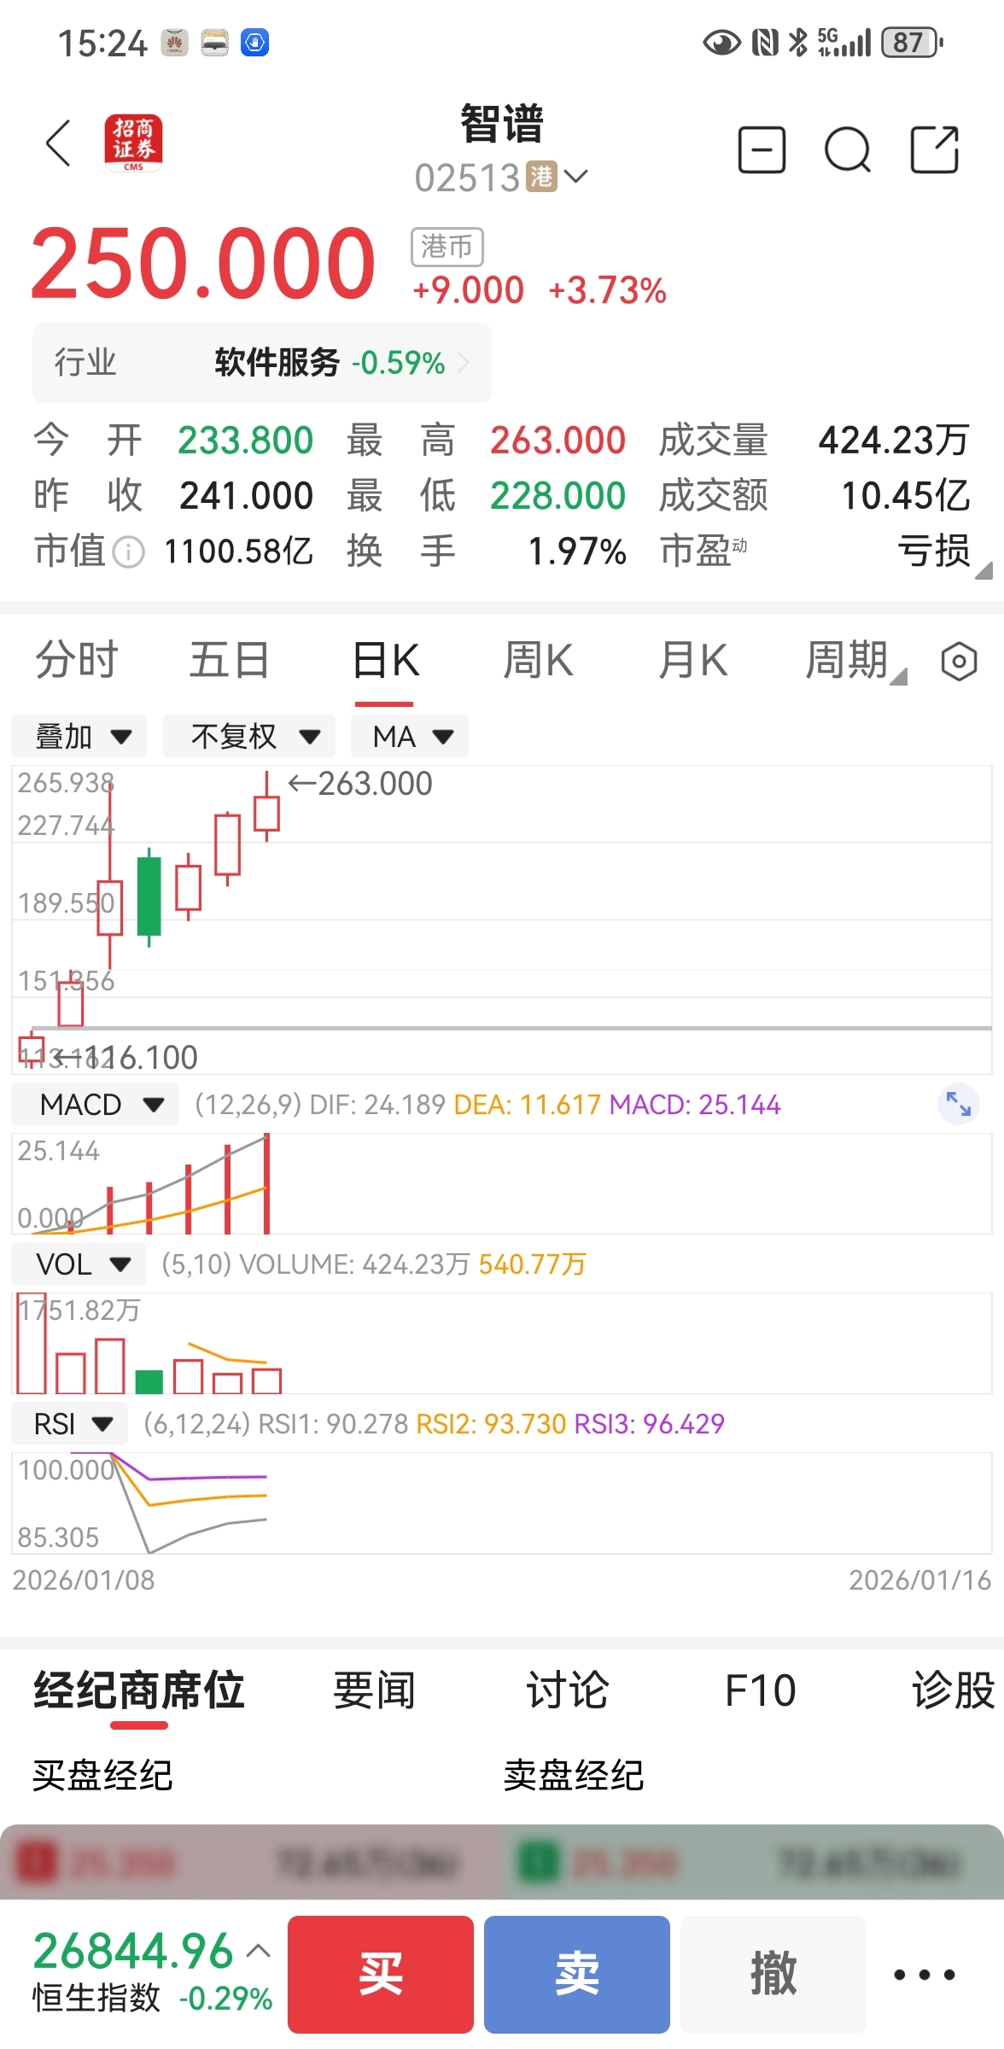This screenshot has height=2049, width=1004.
Task: Open the 软件服务 industry link
Action: pos(330,363)
